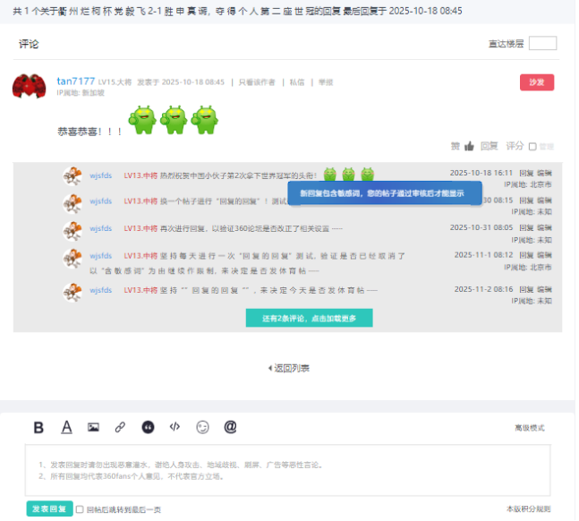Open the font color tool (underlined A)
This screenshot has height=521, width=579.
click(66, 428)
